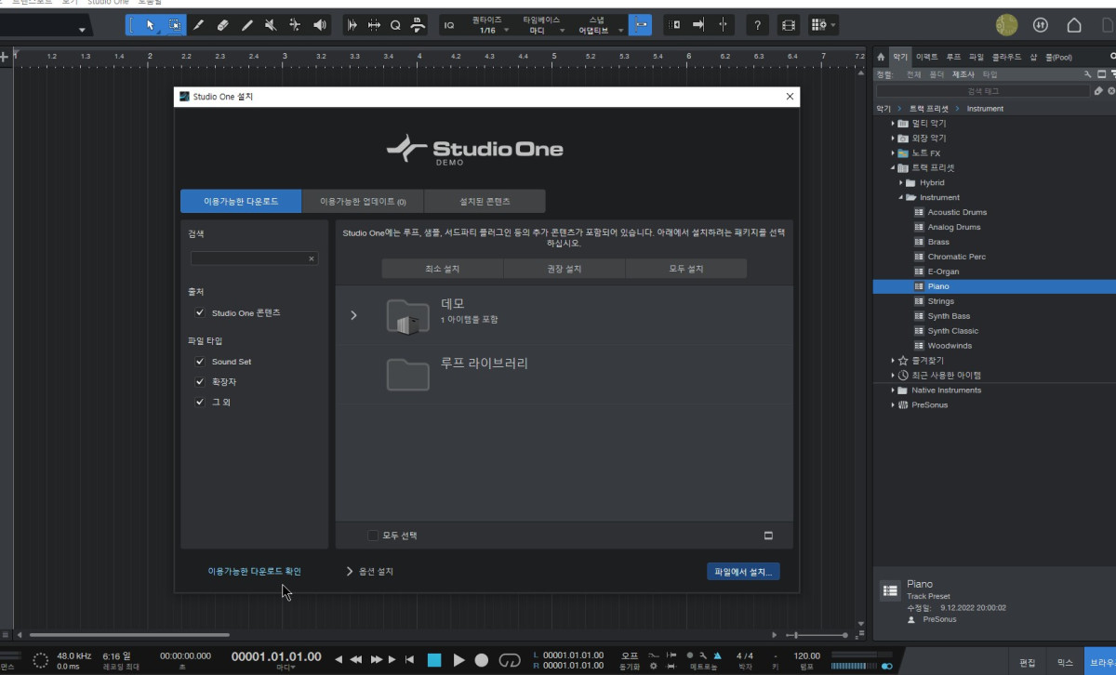Toggle the Studio One 콘텐츠 checkbox
1116x675 pixels.
(199, 313)
